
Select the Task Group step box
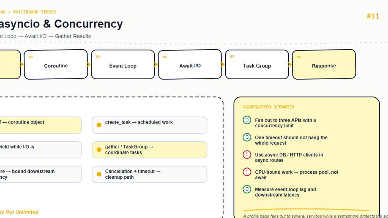(257, 65)
